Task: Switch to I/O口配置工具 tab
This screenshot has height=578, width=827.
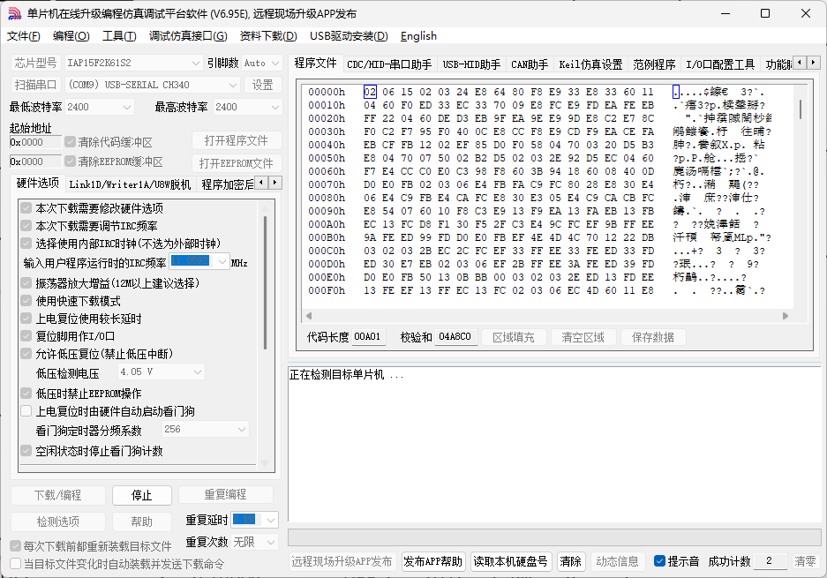Action: tap(720, 64)
